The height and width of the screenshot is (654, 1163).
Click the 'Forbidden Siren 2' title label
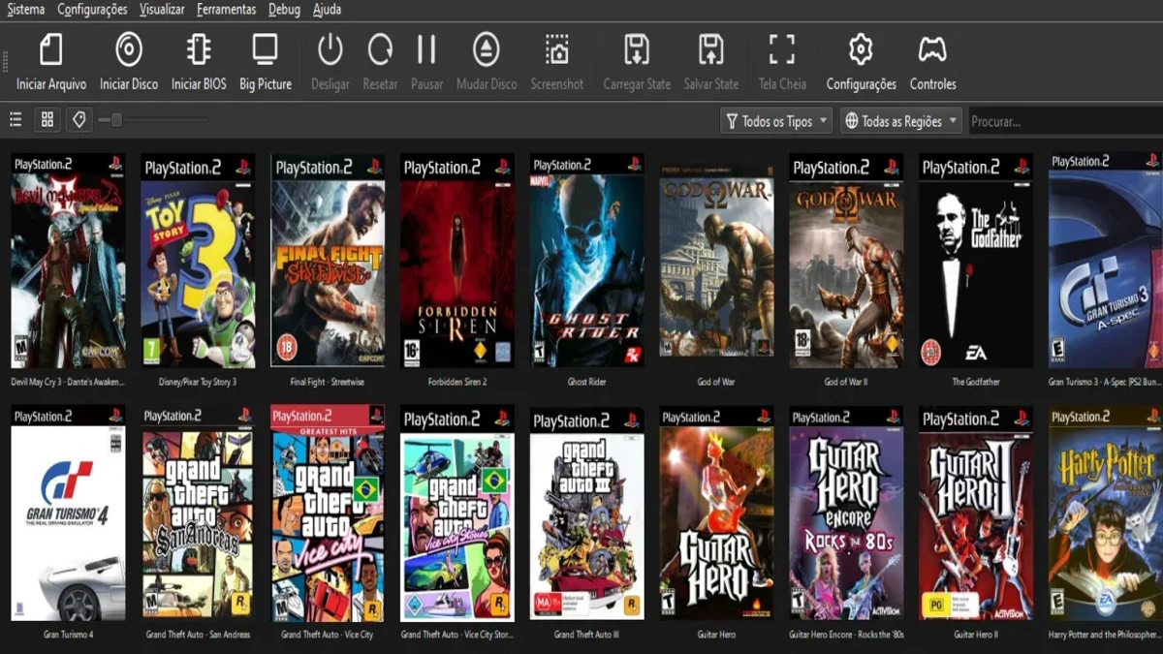[x=457, y=383]
